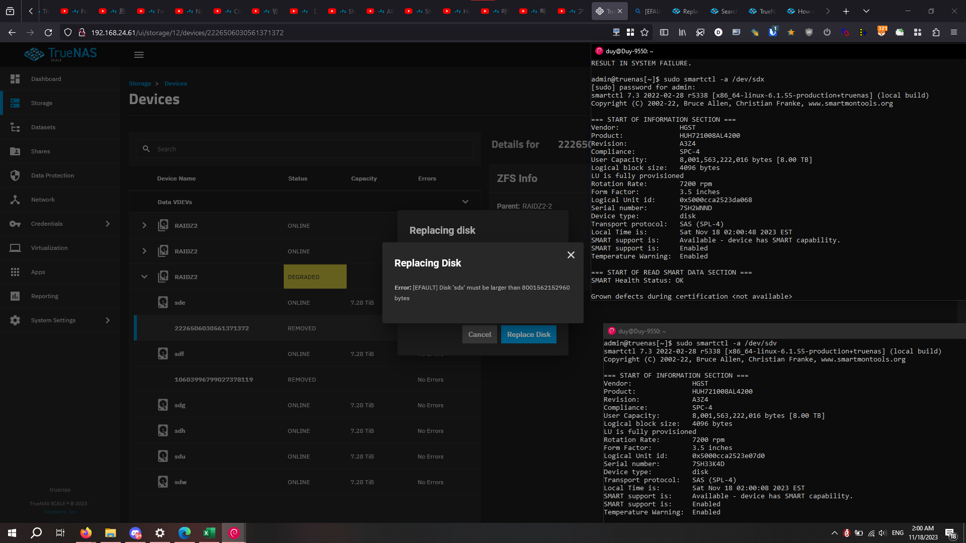Click the sdh disk icon
The height and width of the screenshot is (543, 966).
click(163, 430)
